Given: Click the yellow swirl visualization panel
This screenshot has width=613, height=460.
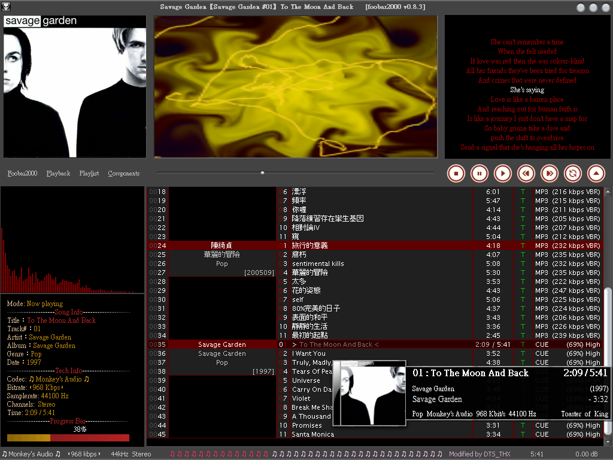Looking at the screenshot, I should click(x=296, y=86).
